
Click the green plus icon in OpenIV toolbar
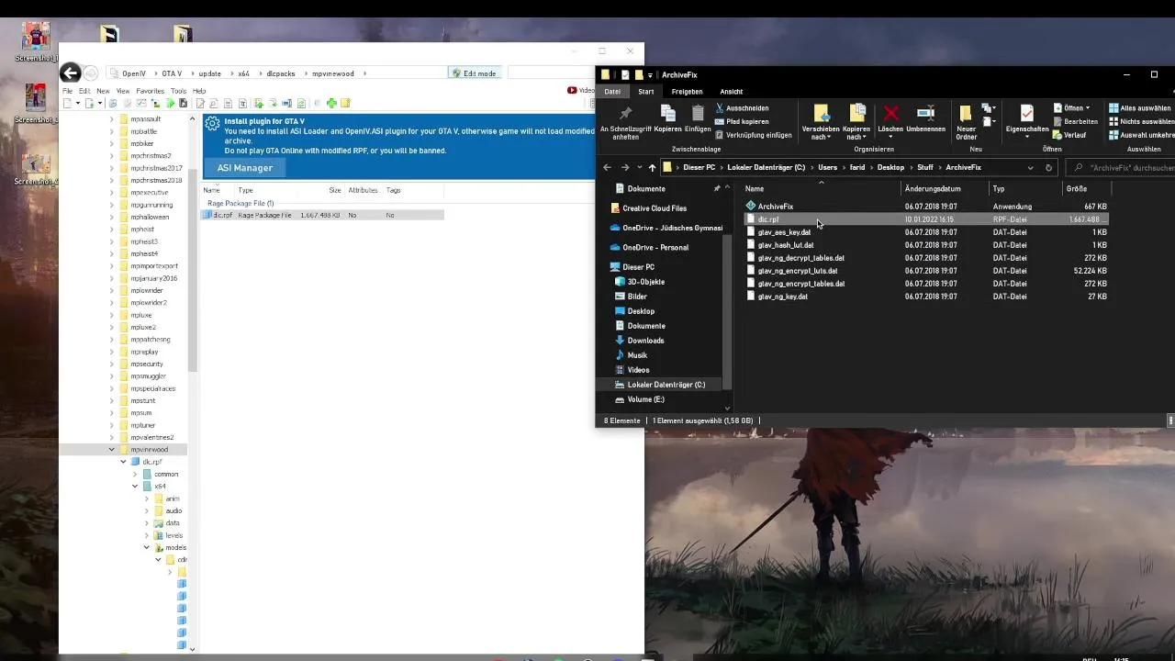point(331,103)
